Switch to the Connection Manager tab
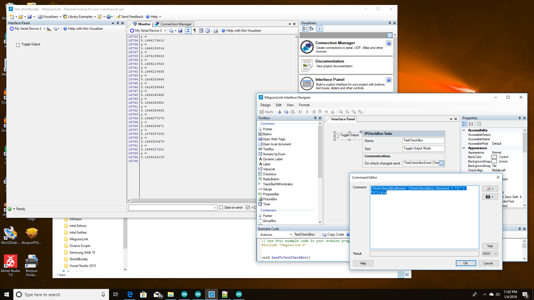The width and height of the screenshot is (534, 300). coord(174,24)
